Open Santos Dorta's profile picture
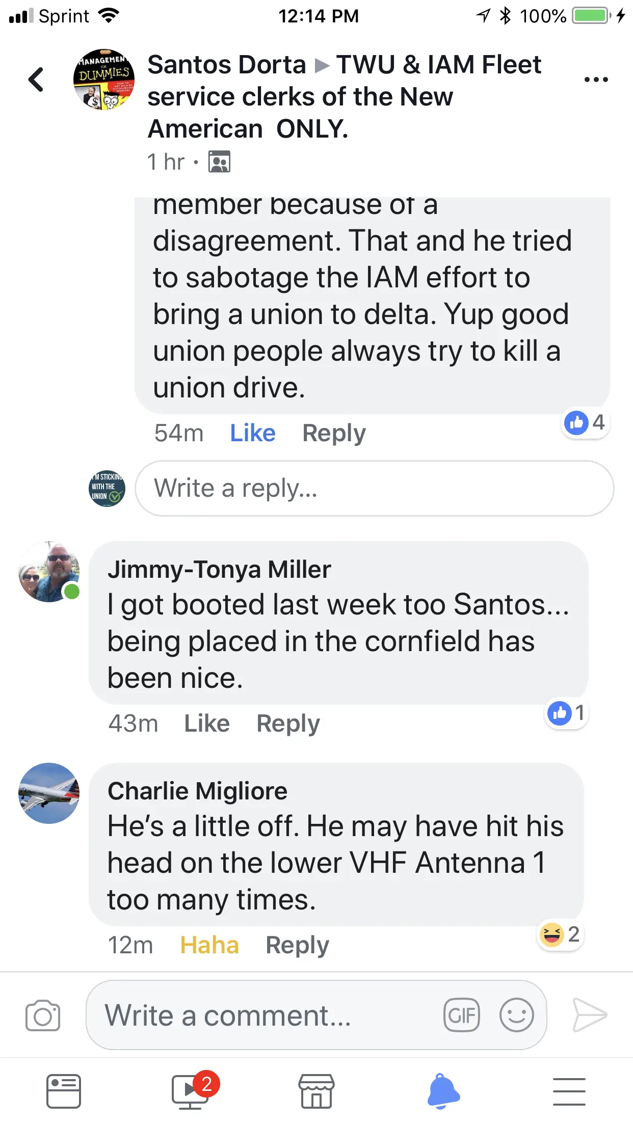The image size is (633, 1125). coord(104,79)
